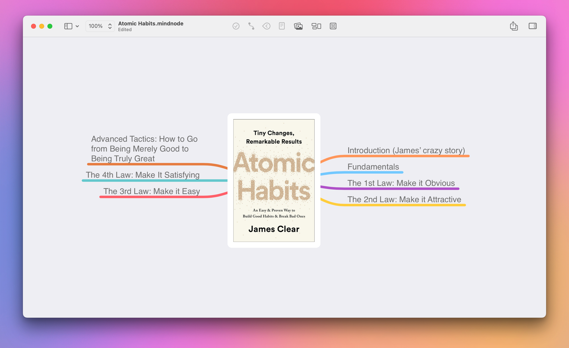
Task: Click the Atomic Habits.mindnode document title
Action: coord(151,23)
